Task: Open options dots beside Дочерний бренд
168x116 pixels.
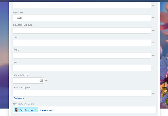Action: coord(154,93)
